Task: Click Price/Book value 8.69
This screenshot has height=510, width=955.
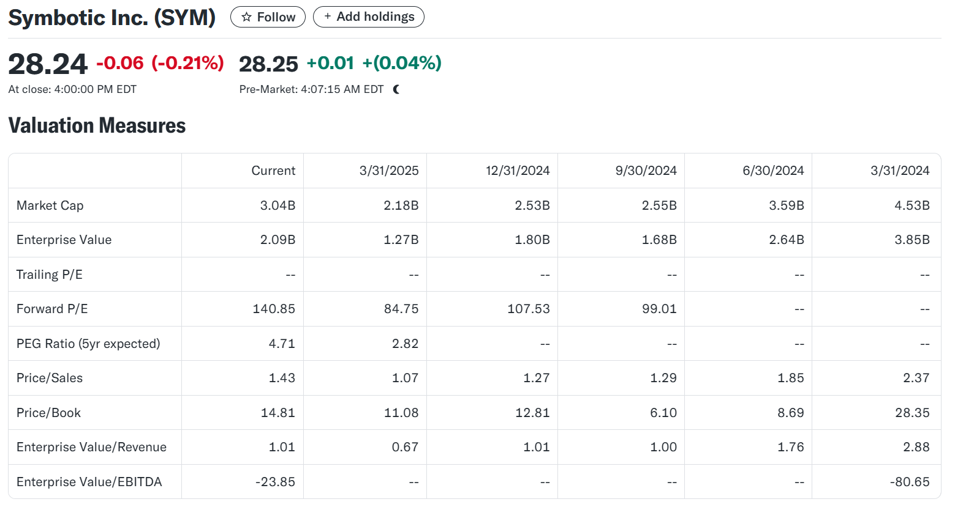Action: pos(791,413)
